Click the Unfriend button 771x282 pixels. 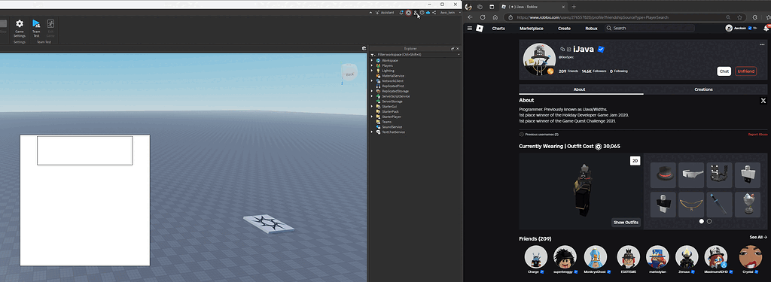pos(746,71)
